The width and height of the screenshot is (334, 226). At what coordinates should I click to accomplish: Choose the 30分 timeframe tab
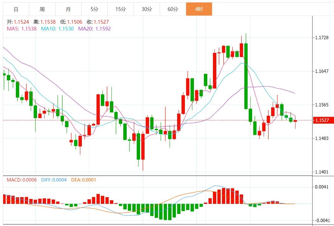147,9
